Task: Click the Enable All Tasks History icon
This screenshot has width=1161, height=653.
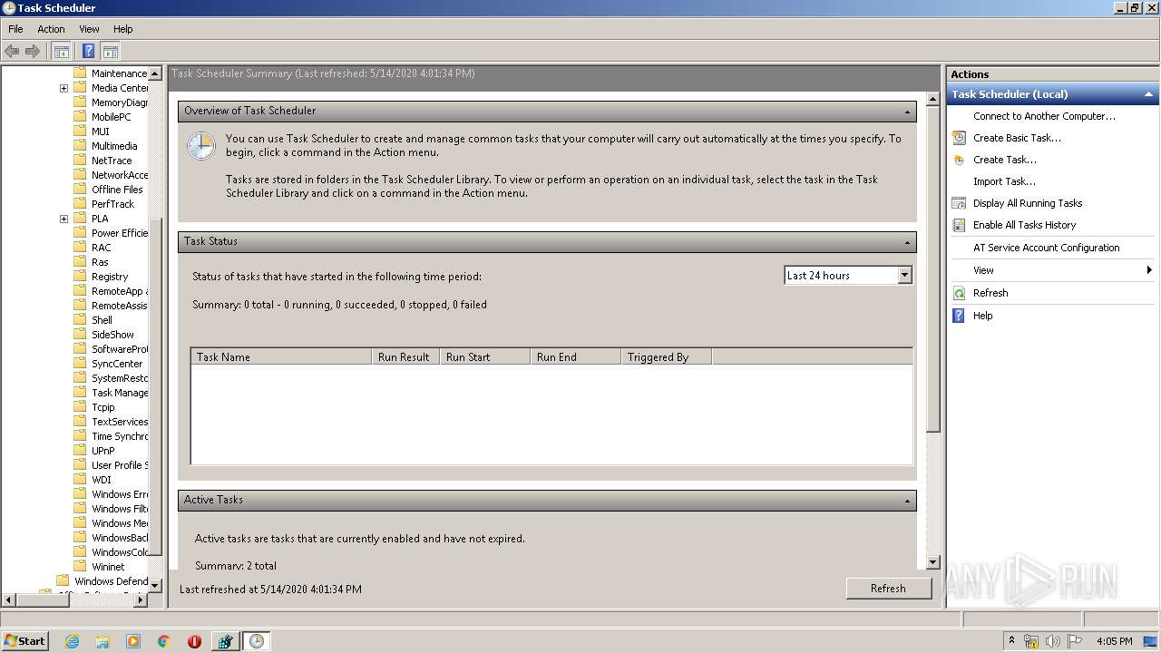Action: click(959, 225)
